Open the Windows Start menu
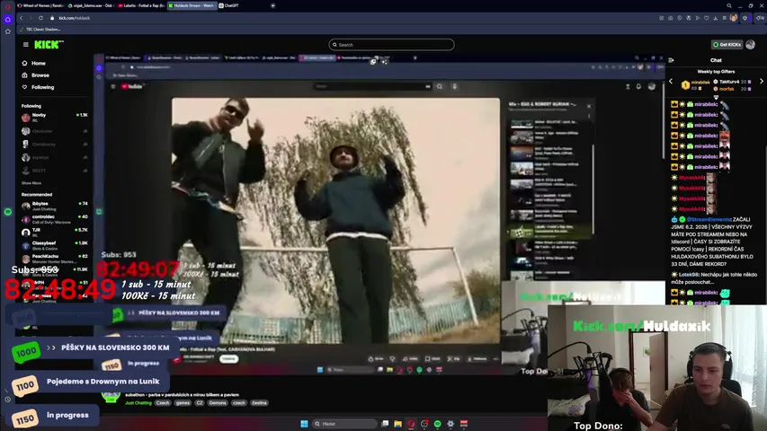The height and width of the screenshot is (431, 767). click(x=304, y=424)
